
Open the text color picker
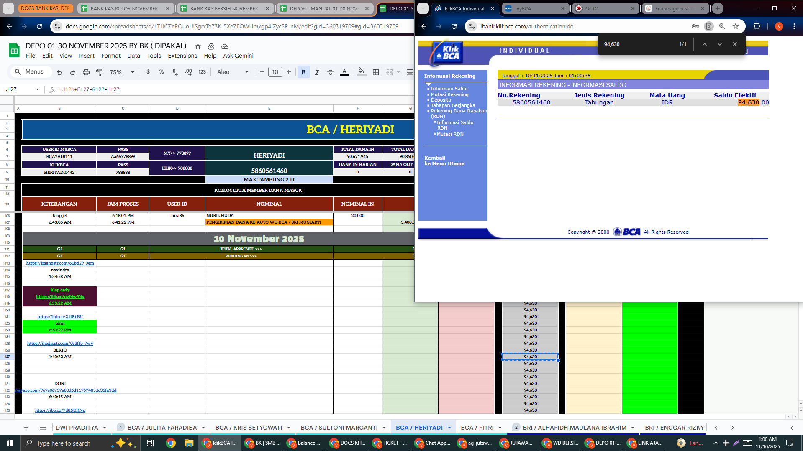[x=344, y=72]
